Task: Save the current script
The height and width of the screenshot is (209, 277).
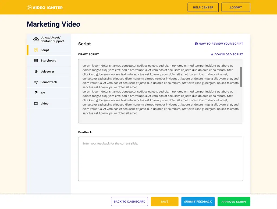Action: coord(165,201)
